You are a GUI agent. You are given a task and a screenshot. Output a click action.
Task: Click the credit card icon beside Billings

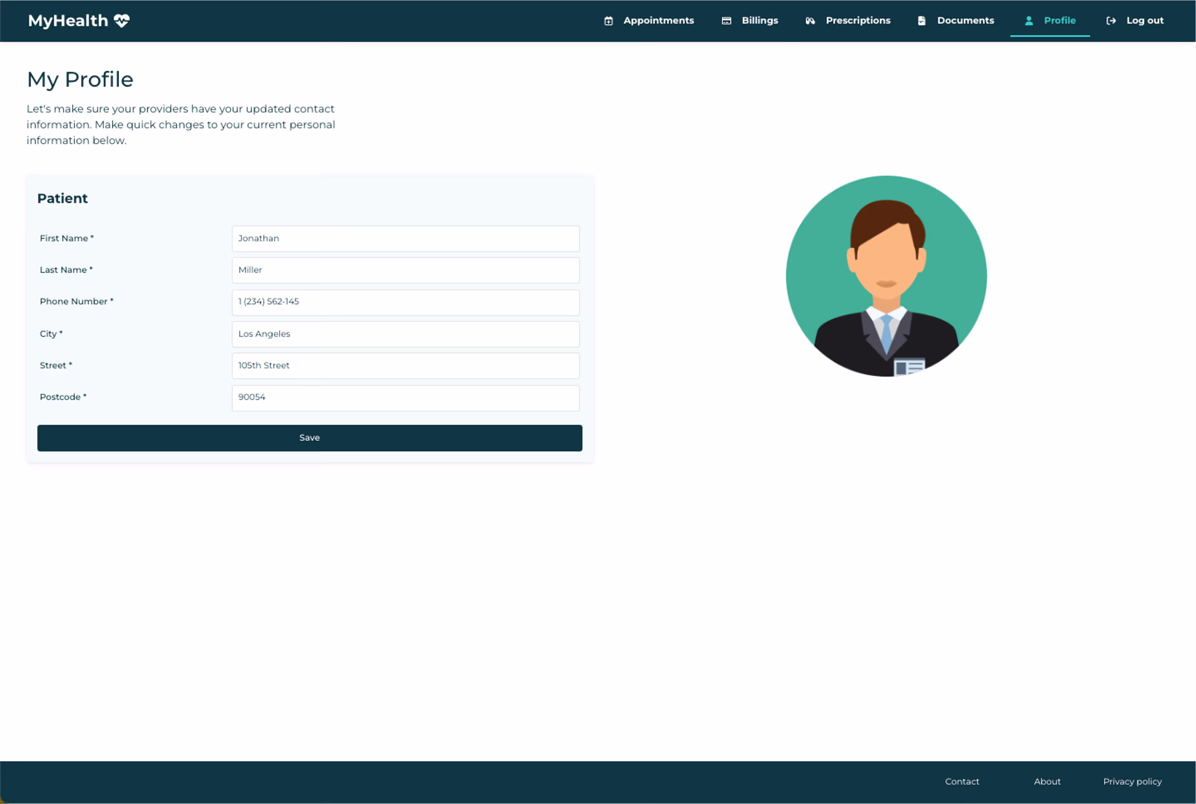[x=726, y=21]
